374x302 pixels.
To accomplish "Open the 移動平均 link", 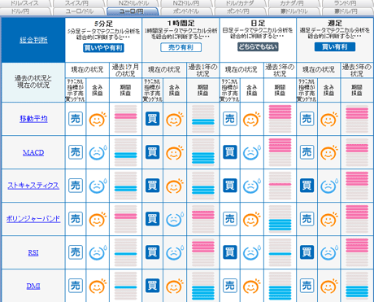I will [x=33, y=119].
